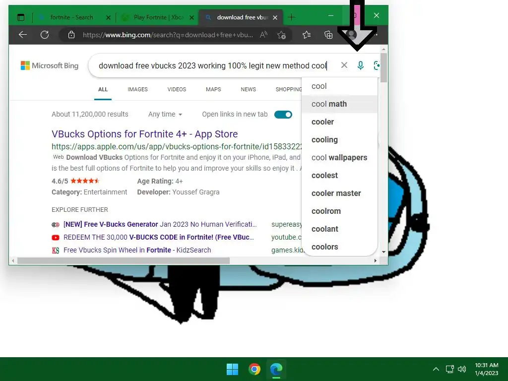View site information lock icon
508x381 pixels.
pyautogui.click(x=71, y=35)
